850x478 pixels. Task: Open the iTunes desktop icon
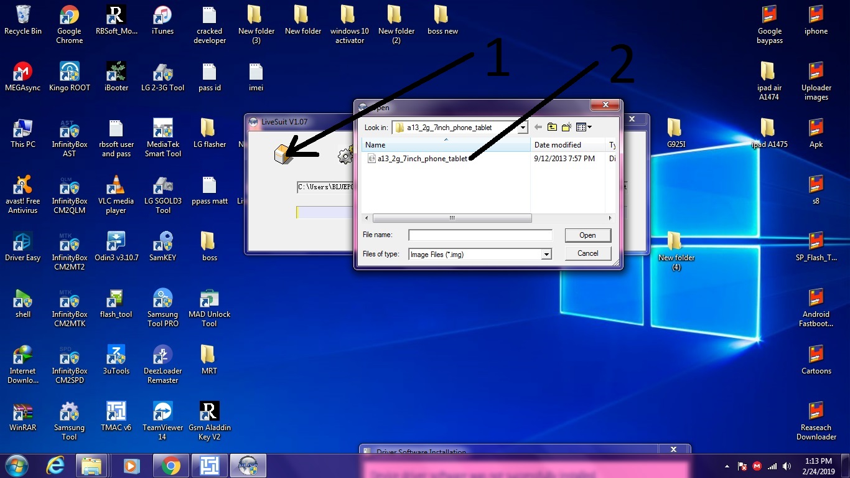tap(162, 20)
